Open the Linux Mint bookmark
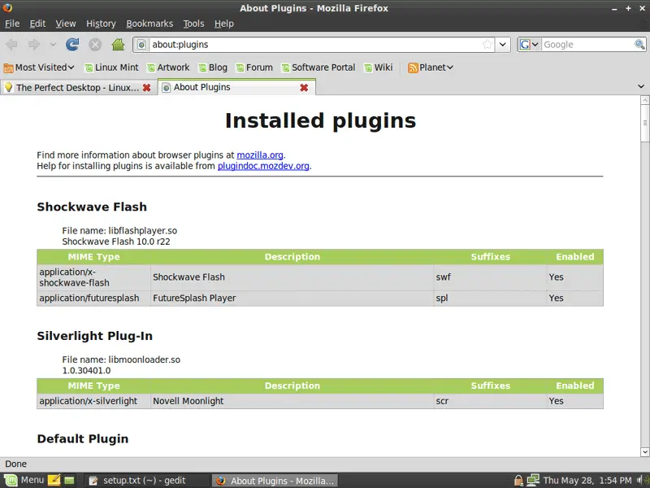 point(111,68)
